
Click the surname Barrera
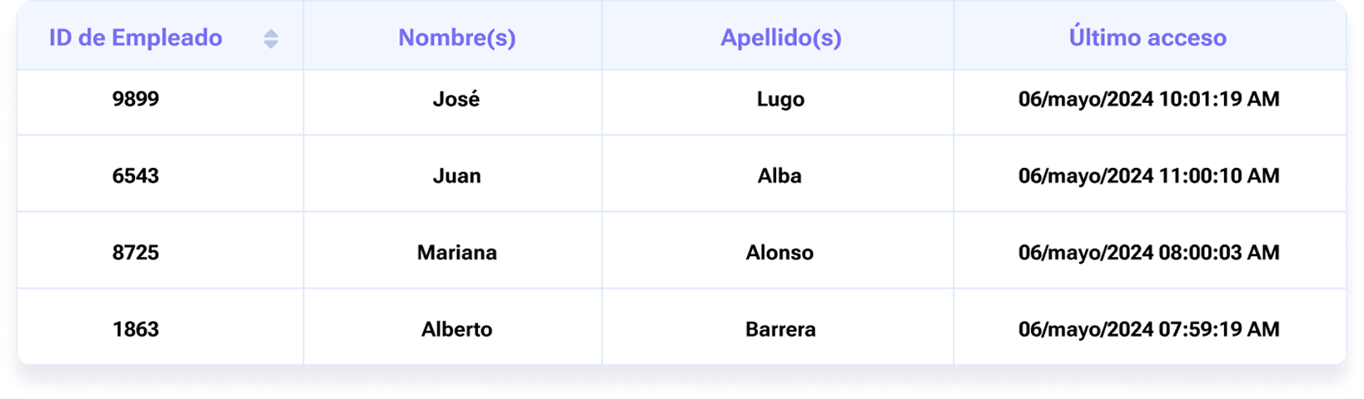click(x=780, y=329)
